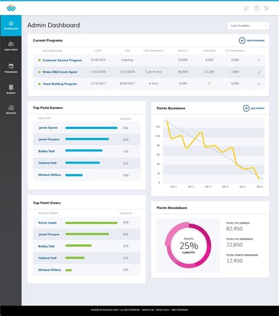The height and width of the screenshot is (316, 279).
Task: Click Karen Leeds' green points bar
Action: 91,223
